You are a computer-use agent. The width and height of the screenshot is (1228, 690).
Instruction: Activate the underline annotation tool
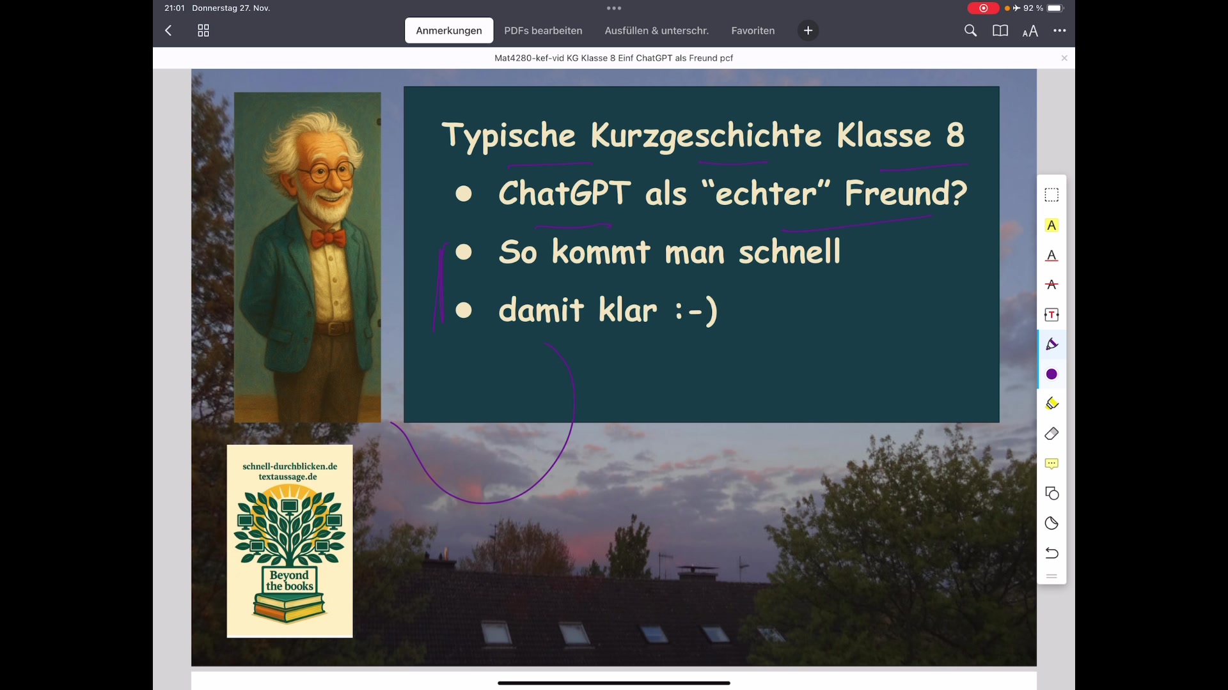click(1052, 256)
